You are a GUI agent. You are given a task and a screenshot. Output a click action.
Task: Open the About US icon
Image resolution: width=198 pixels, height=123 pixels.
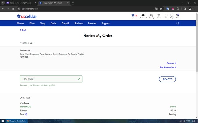click(134, 16)
